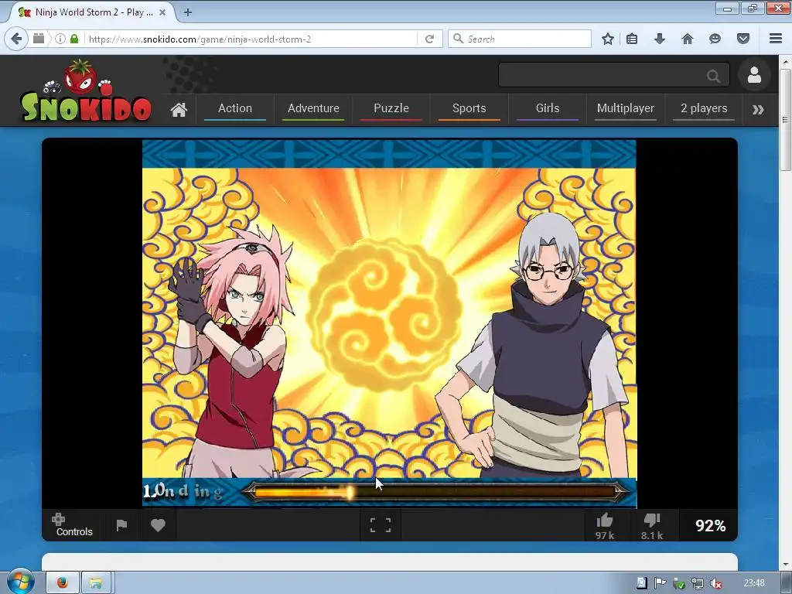
Task: Open the downloads arrow icon
Action: (660, 39)
